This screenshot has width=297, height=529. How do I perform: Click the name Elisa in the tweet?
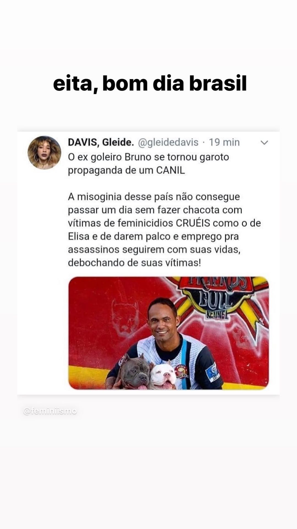(x=78, y=236)
